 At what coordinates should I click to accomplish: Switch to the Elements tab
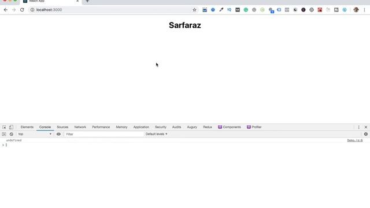[x=27, y=127]
